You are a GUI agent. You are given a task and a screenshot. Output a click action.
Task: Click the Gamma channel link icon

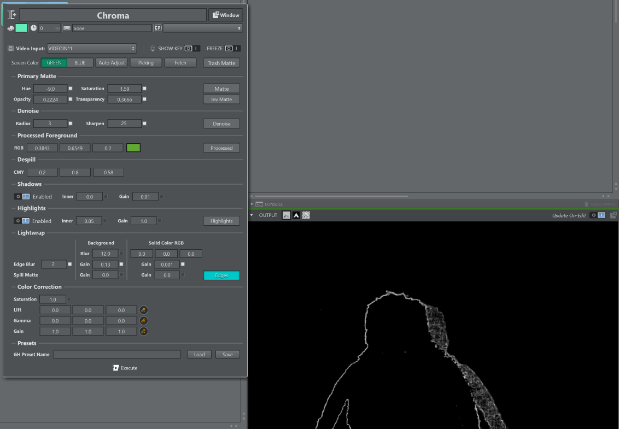pyautogui.click(x=143, y=321)
